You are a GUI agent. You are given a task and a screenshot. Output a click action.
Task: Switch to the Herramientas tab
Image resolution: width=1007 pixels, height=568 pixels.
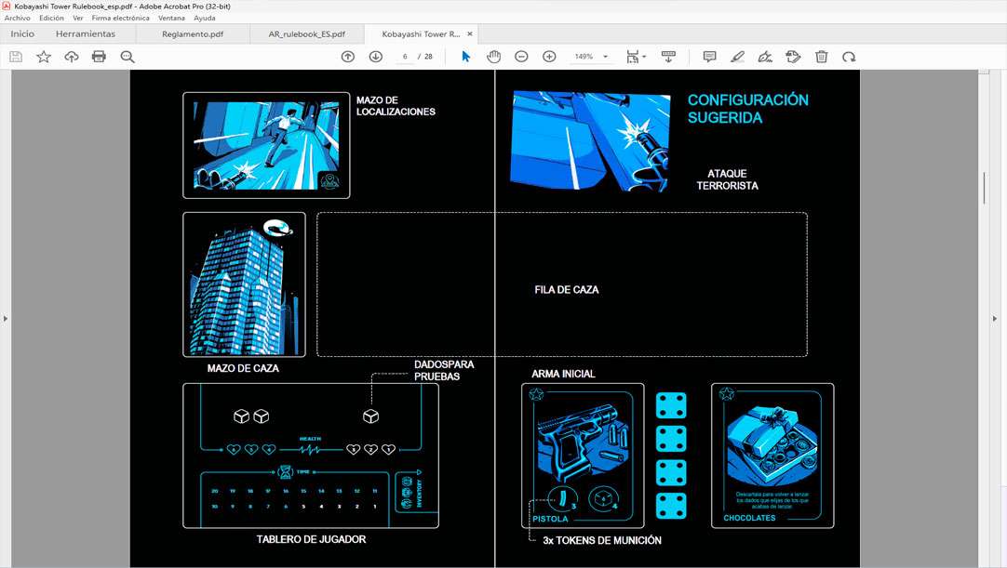pos(86,34)
